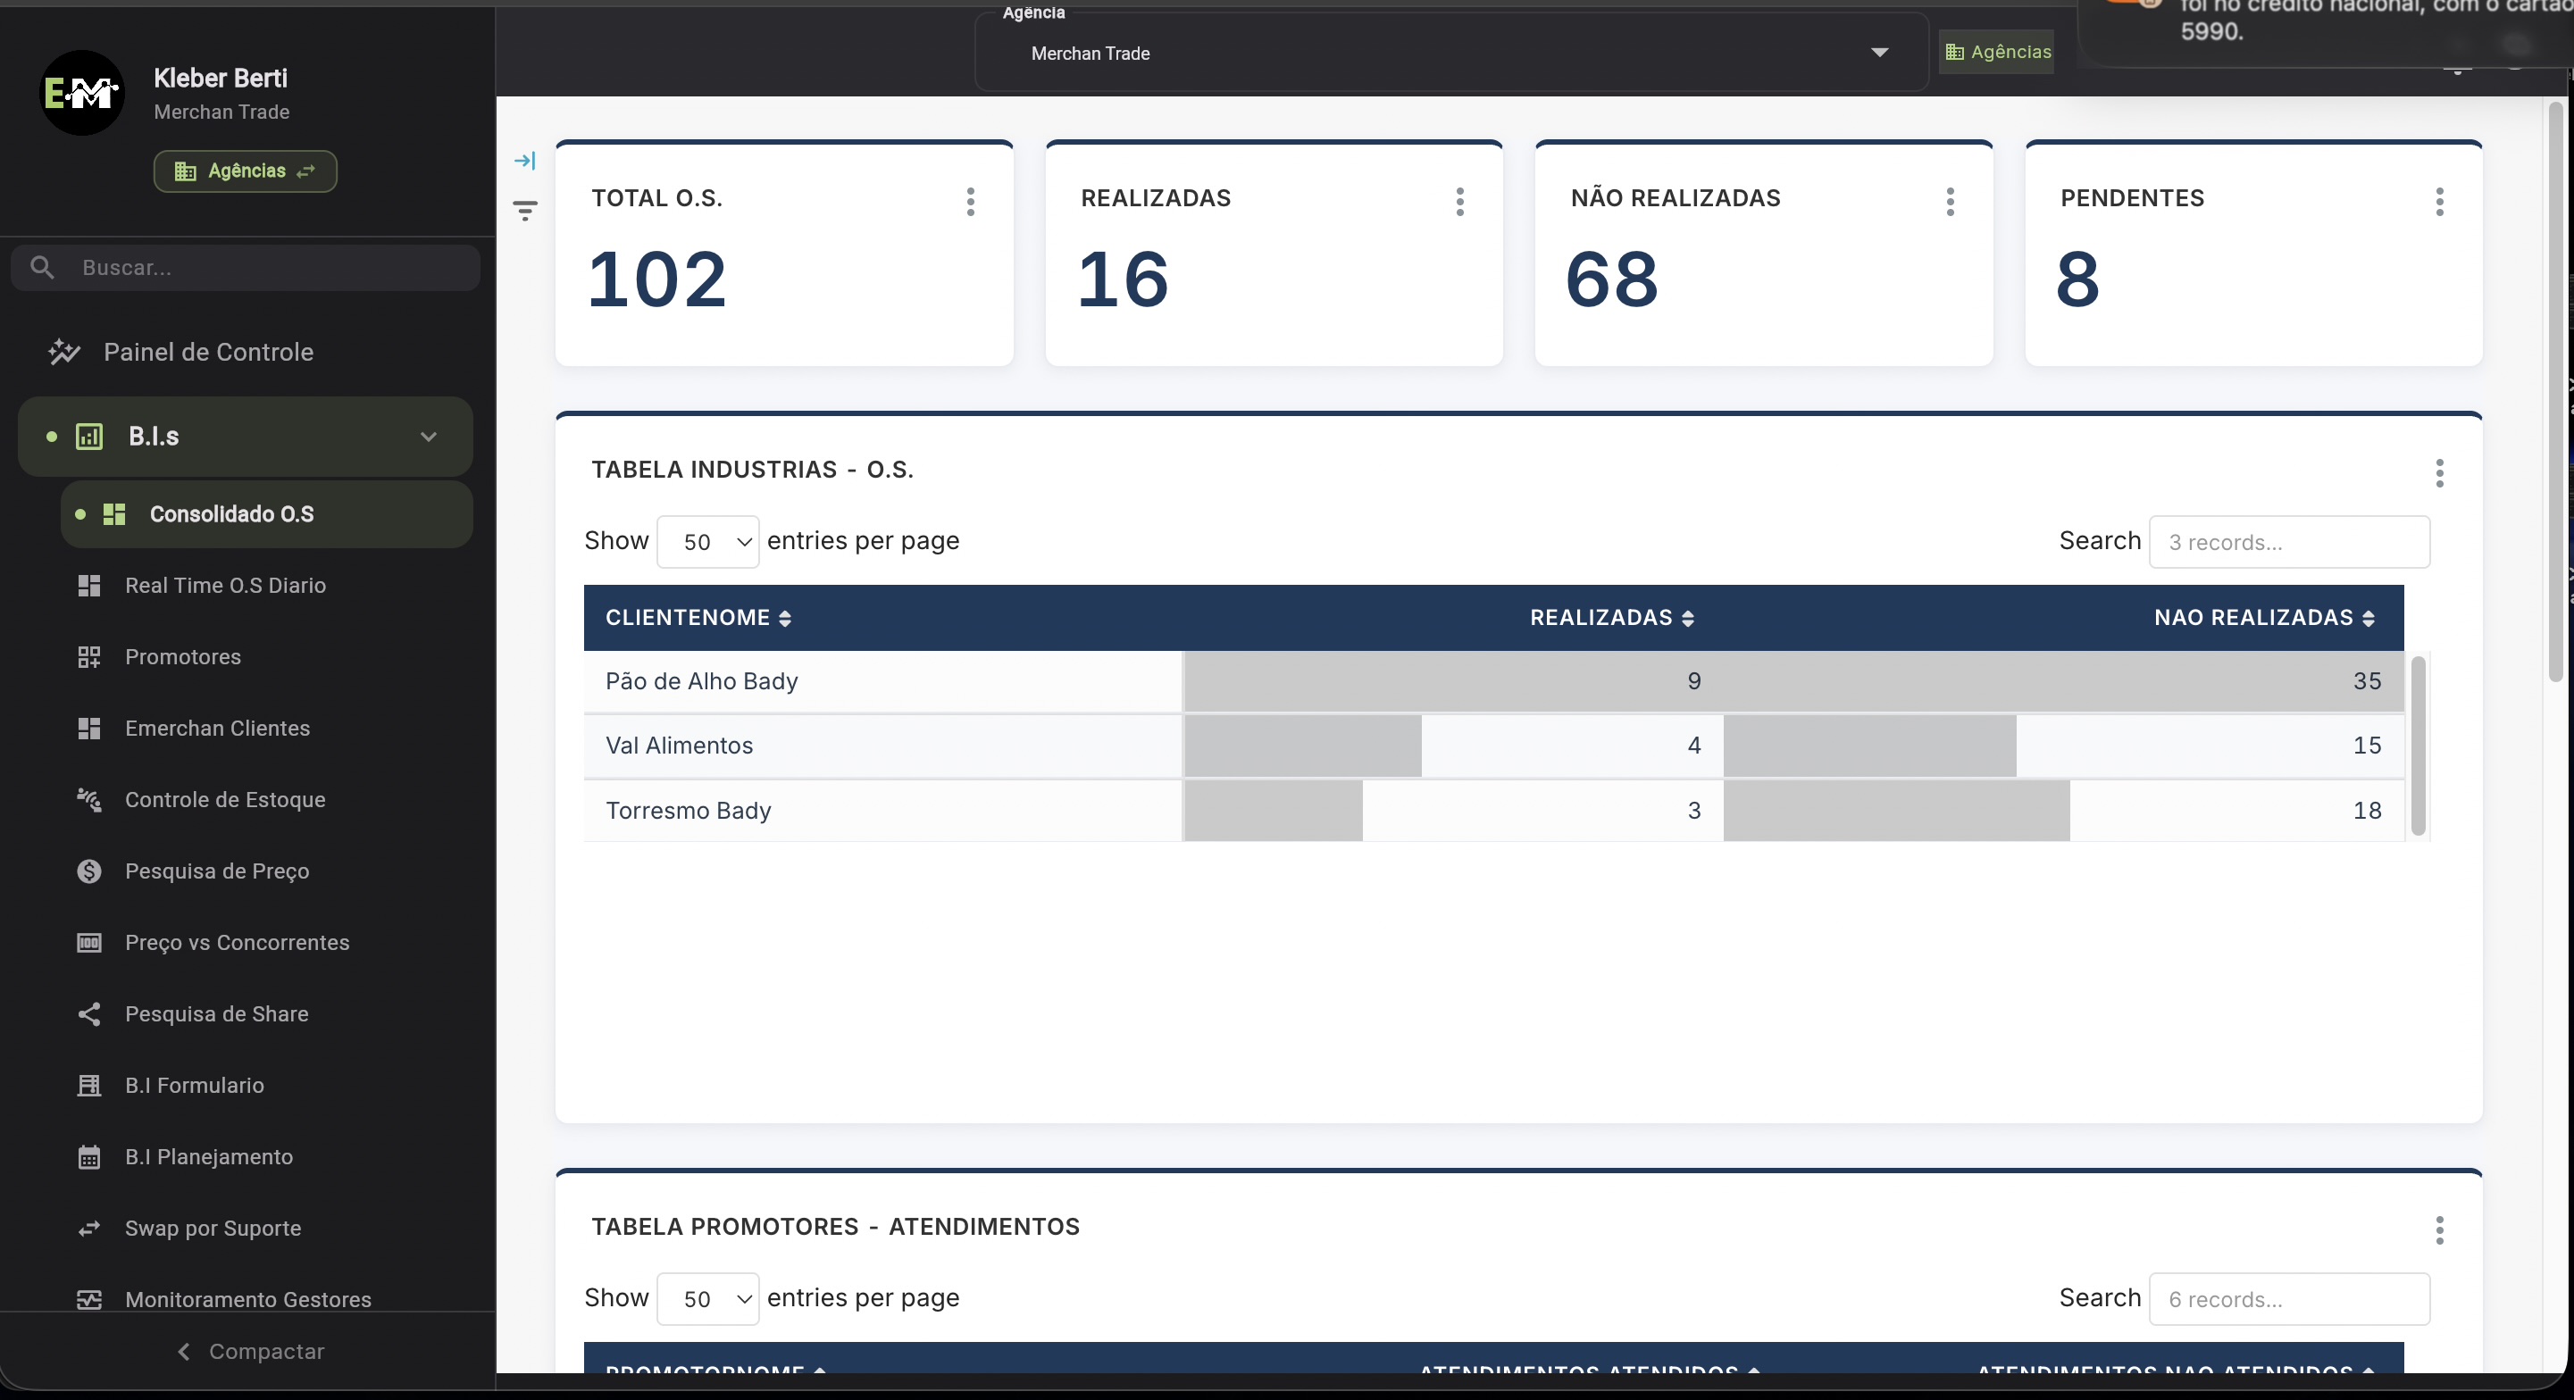The height and width of the screenshot is (1400, 2574).
Task: Open B.I Planejamento from the sidebar
Action: (208, 1157)
